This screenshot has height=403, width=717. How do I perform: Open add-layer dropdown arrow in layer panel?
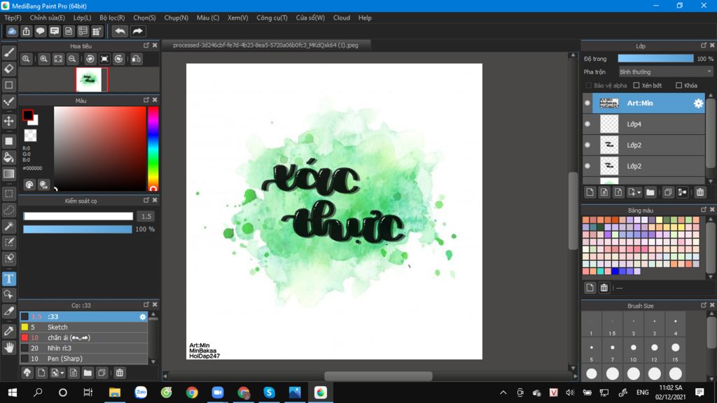[639, 192]
